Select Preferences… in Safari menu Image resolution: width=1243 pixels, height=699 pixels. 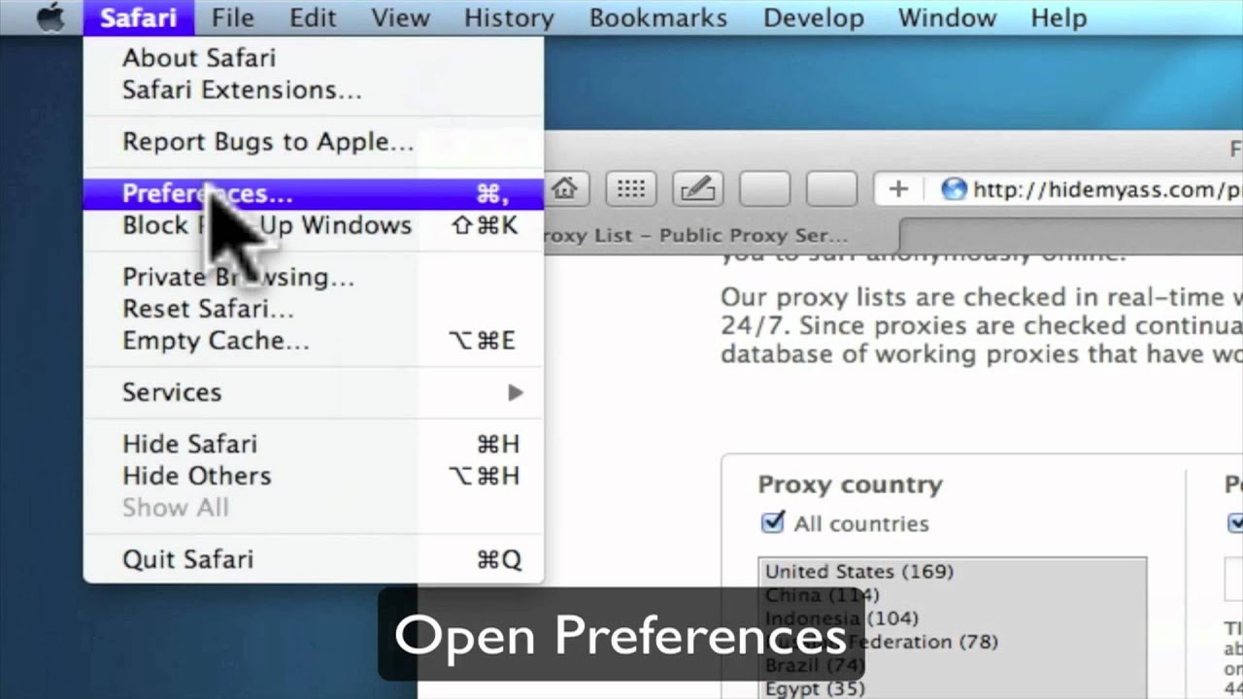pos(314,194)
